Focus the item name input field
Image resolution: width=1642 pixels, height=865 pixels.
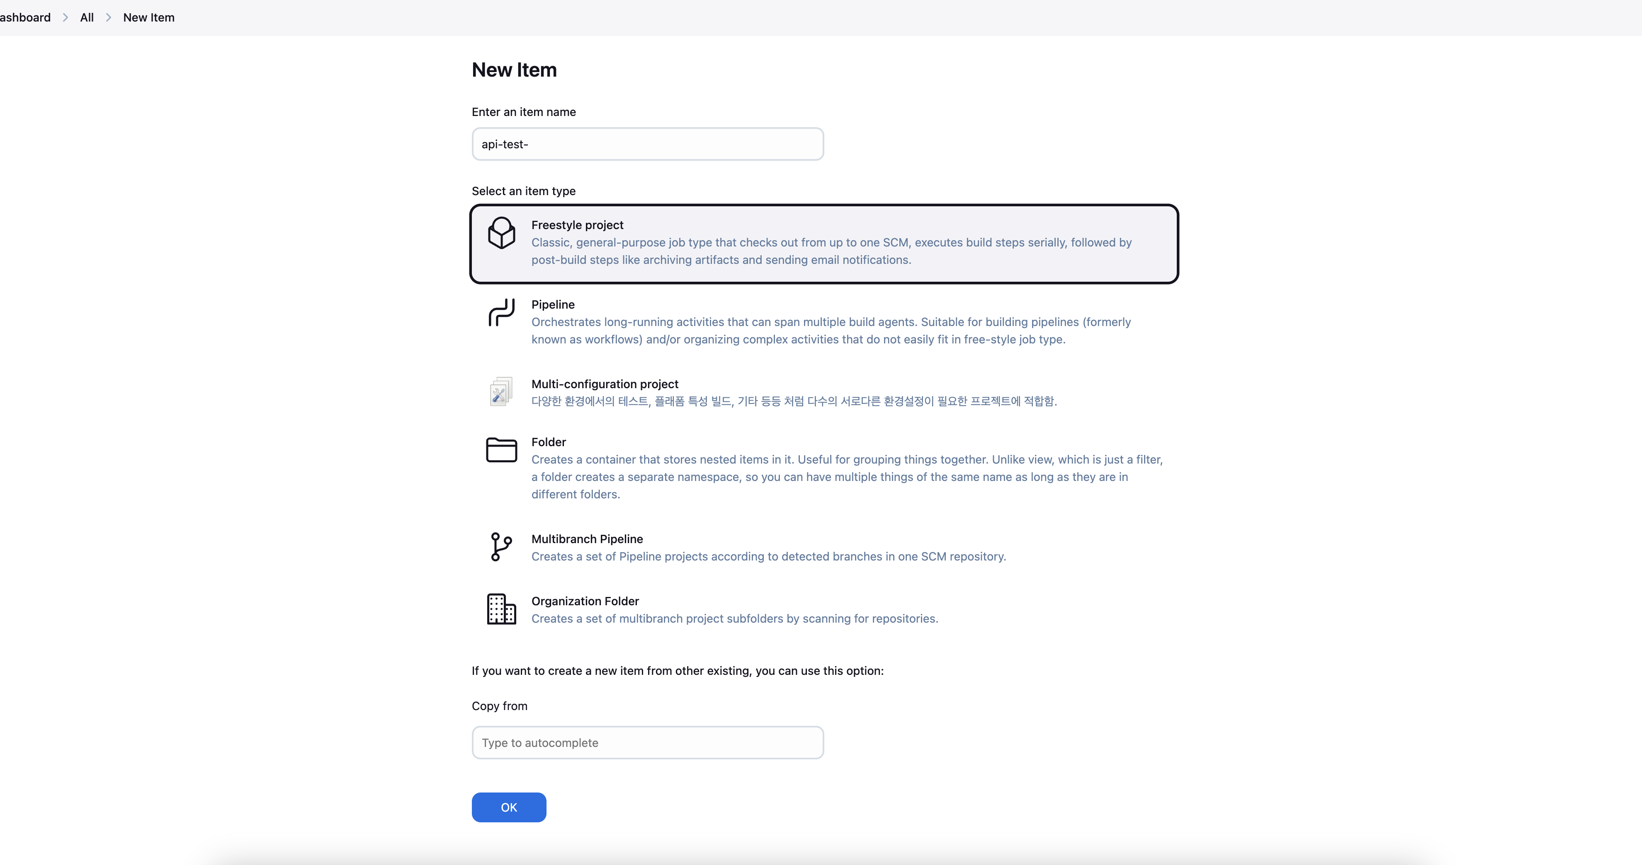pyautogui.click(x=647, y=144)
